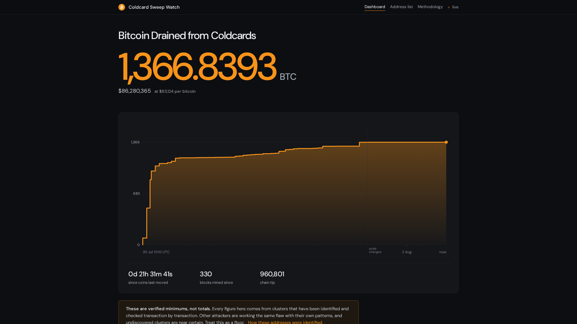The height and width of the screenshot is (324, 577).
Task: Click the 'scale changes' marker label
Action: 375,250
